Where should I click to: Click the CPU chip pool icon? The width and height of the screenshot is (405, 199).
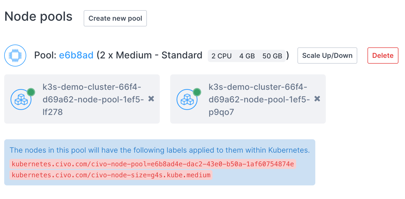15,56
